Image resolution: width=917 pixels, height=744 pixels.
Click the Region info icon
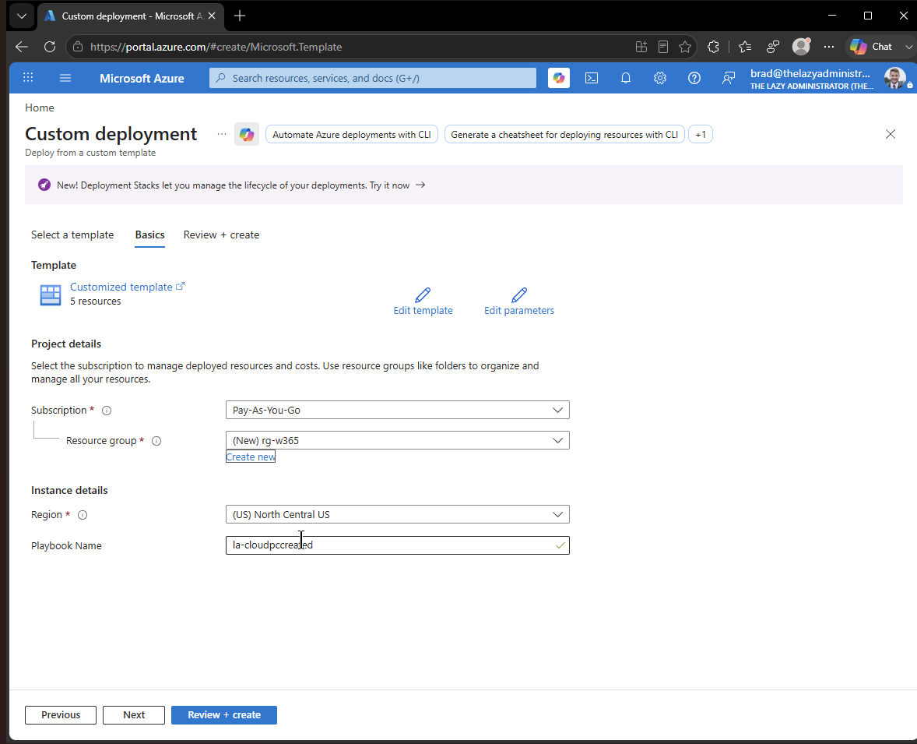coord(83,515)
